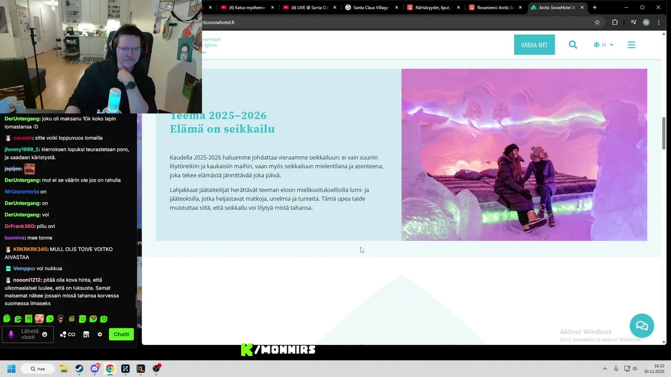Screen dimensions: 671x377
Task: Open the Chrome profile avatar
Action: pos(646,23)
